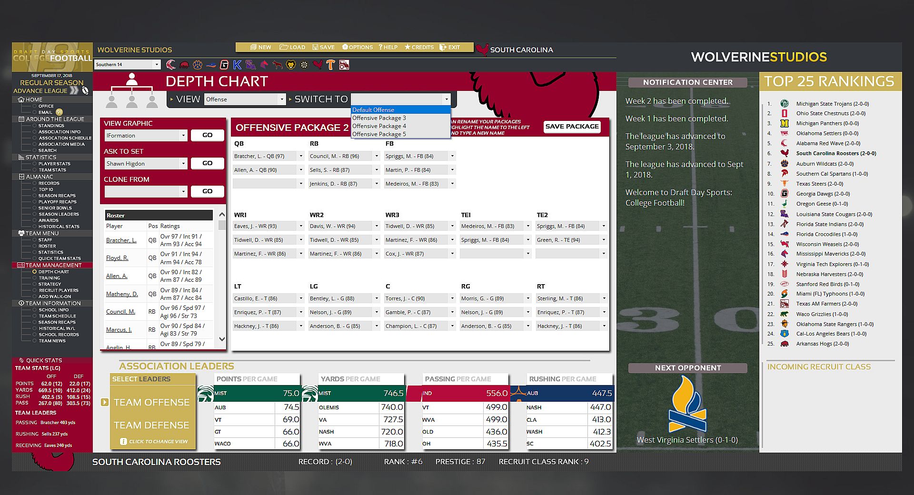
Task: Click the Ohio State logo in rankings
Action: pyautogui.click(x=785, y=113)
